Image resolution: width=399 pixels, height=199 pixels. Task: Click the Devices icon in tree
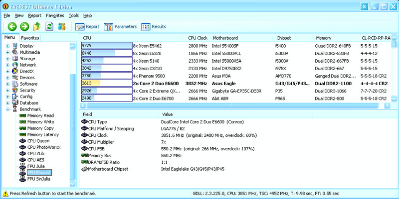pyautogui.click(x=15, y=78)
